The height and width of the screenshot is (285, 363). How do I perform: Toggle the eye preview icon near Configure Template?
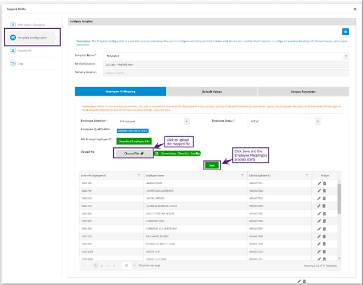[346, 32]
